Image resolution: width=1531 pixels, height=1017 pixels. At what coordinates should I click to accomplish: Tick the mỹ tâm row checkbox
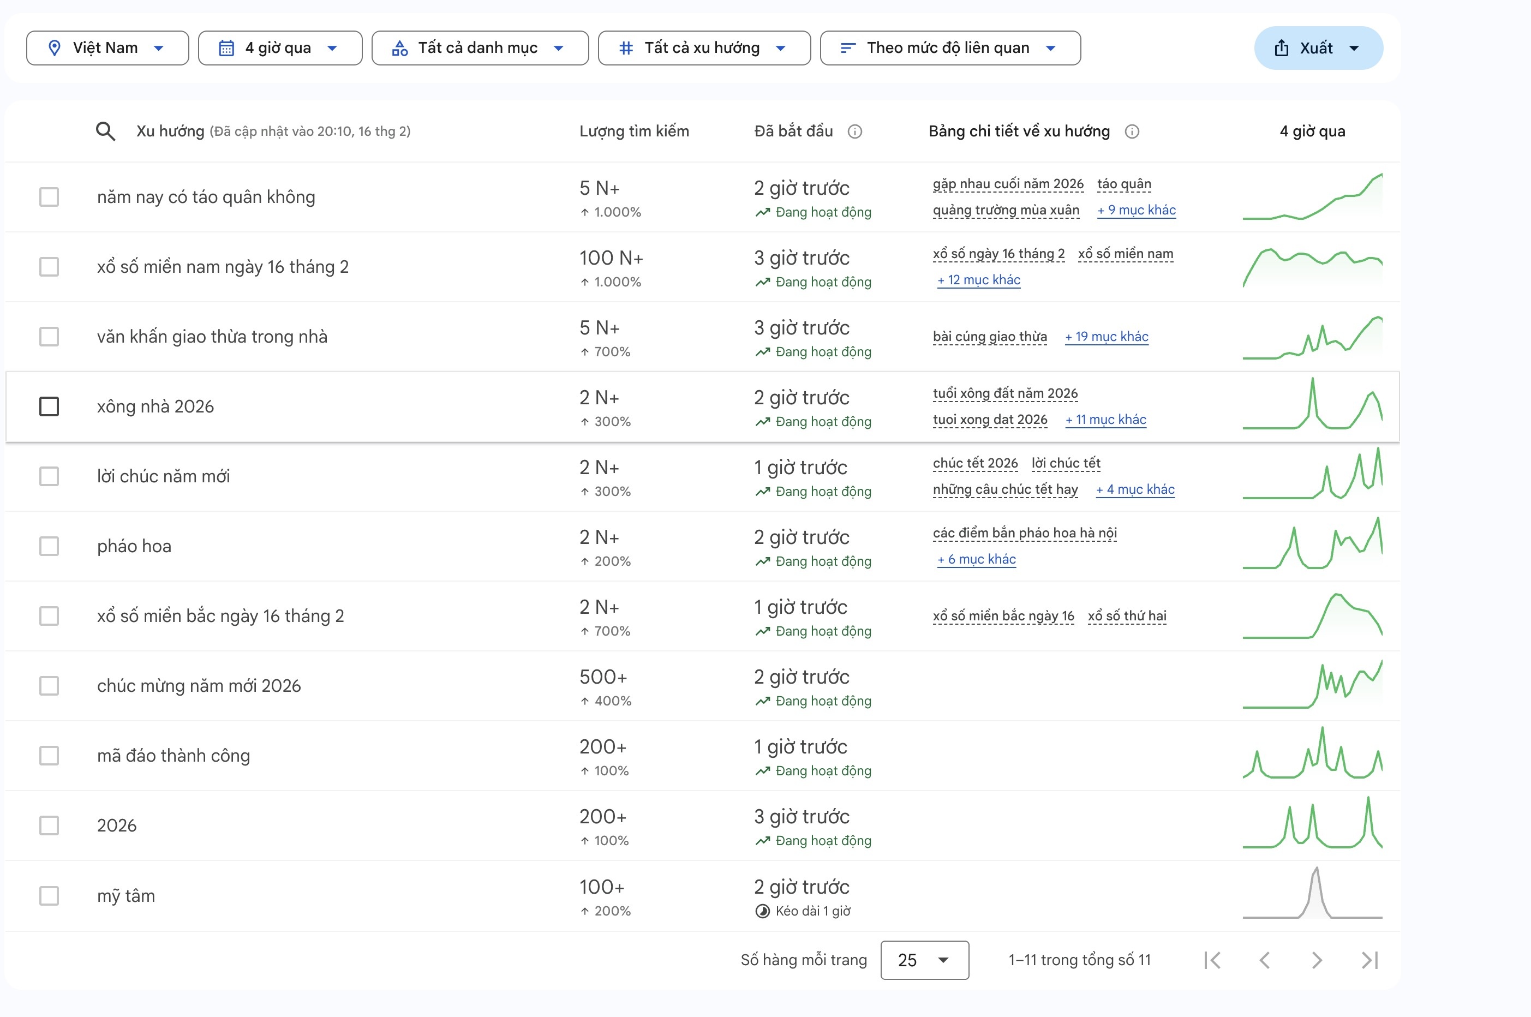[x=49, y=896]
